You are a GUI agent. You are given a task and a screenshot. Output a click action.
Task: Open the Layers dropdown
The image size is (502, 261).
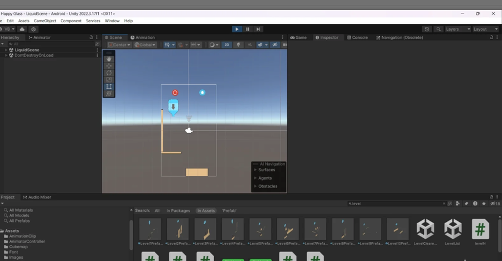point(458,29)
